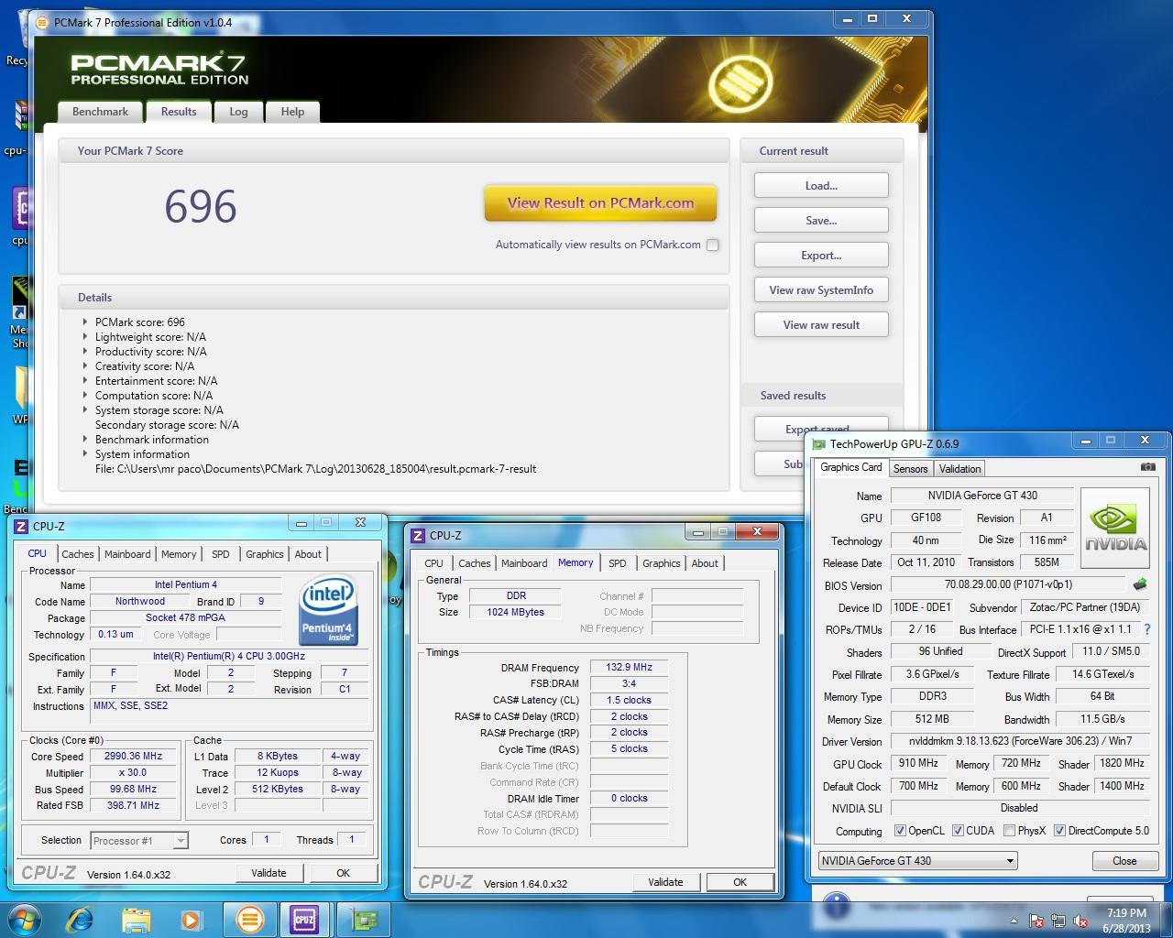This screenshot has width=1173, height=938.
Task: Toggle the CUDA checkbox in GPU-Z
Action: coord(958,831)
